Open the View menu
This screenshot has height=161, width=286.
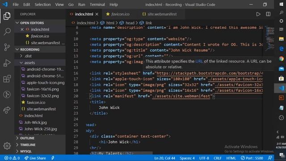59,4
